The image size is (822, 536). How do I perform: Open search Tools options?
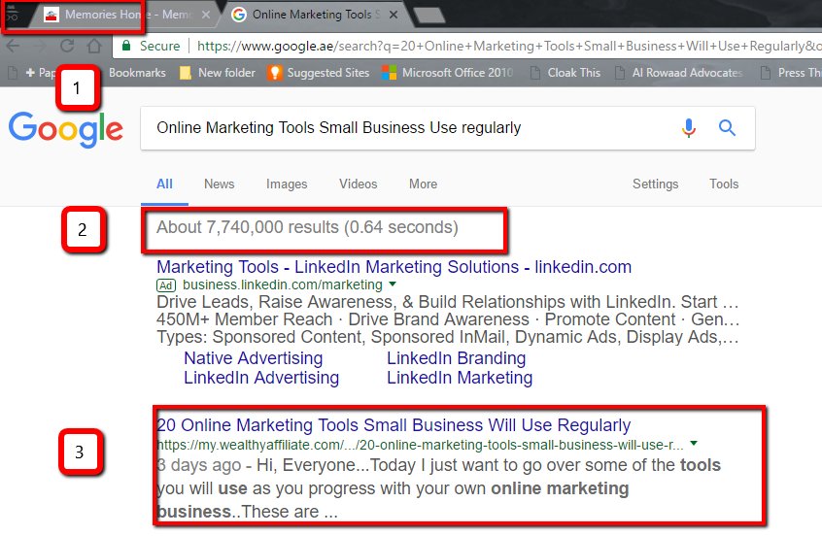pyautogui.click(x=724, y=184)
